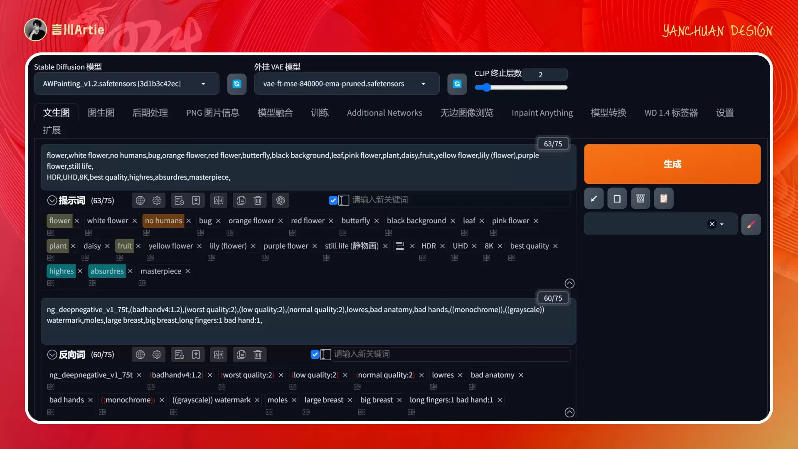This screenshot has width=798, height=449.
Task: Open prompt favorites bookmark icon in the prompt toolbar
Action: pos(196,200)
